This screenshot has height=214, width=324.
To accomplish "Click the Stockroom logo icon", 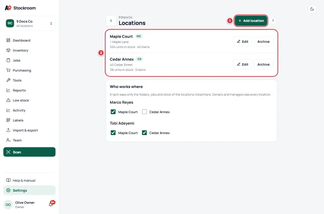I will coord(8,8).
